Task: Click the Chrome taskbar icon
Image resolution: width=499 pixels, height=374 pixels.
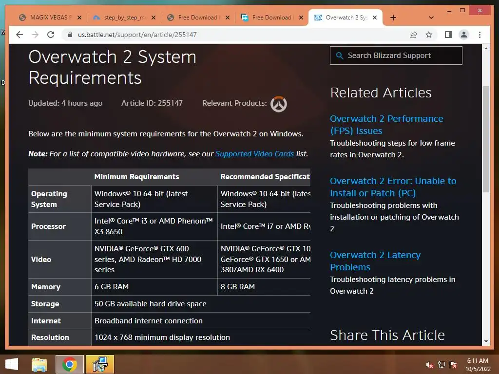Action: [69, 364]
